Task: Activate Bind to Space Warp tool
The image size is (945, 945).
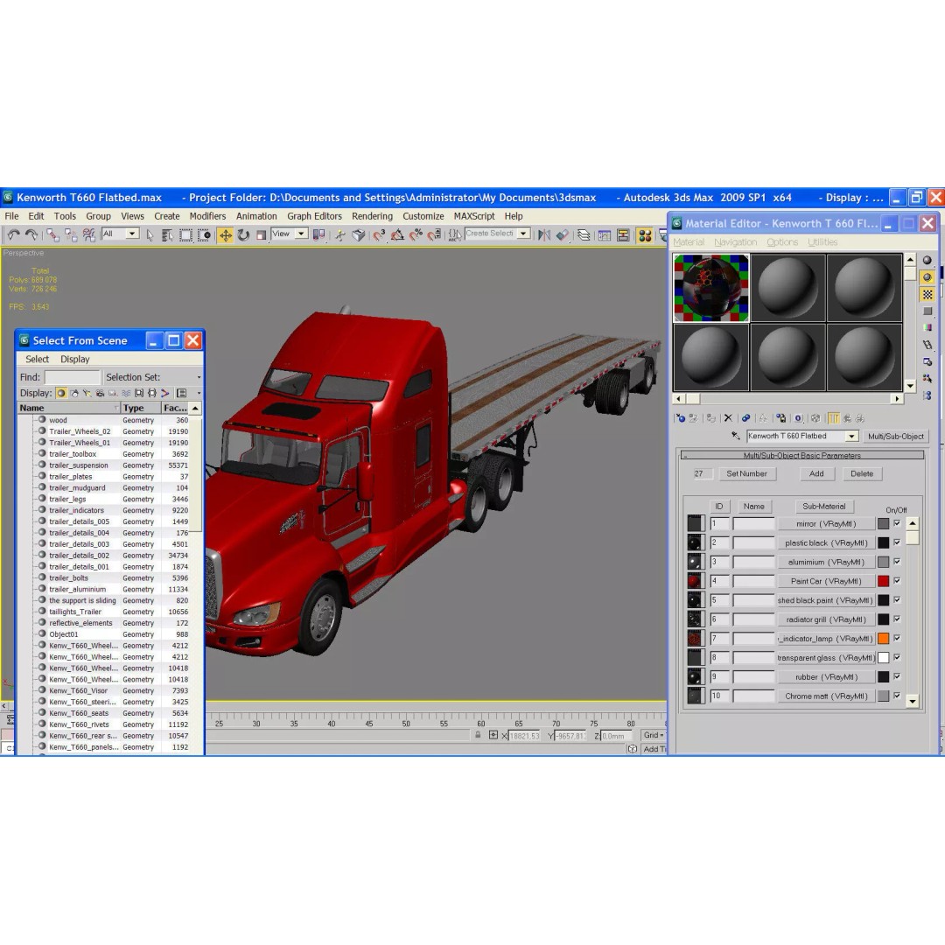Action: pos(88,235)
